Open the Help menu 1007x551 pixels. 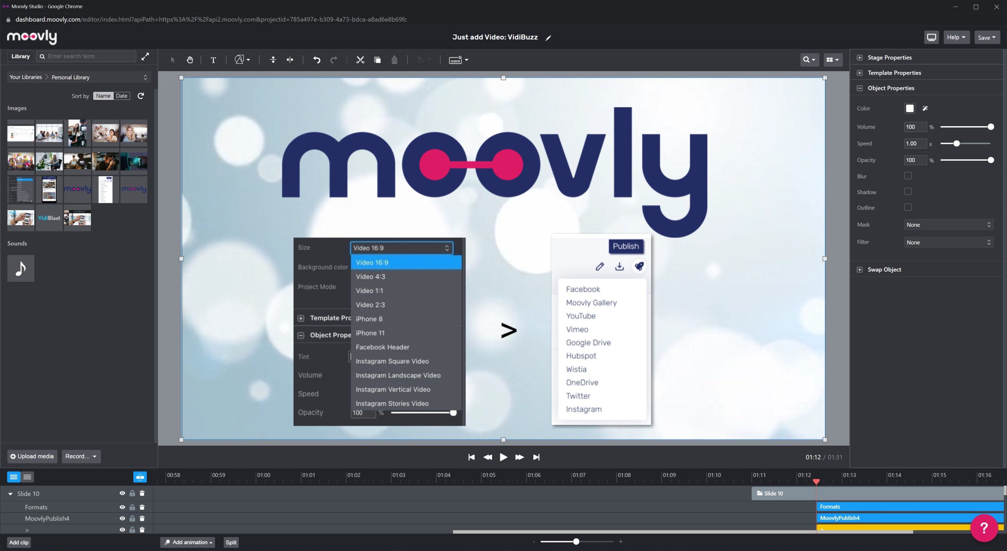tap(956, 37)
